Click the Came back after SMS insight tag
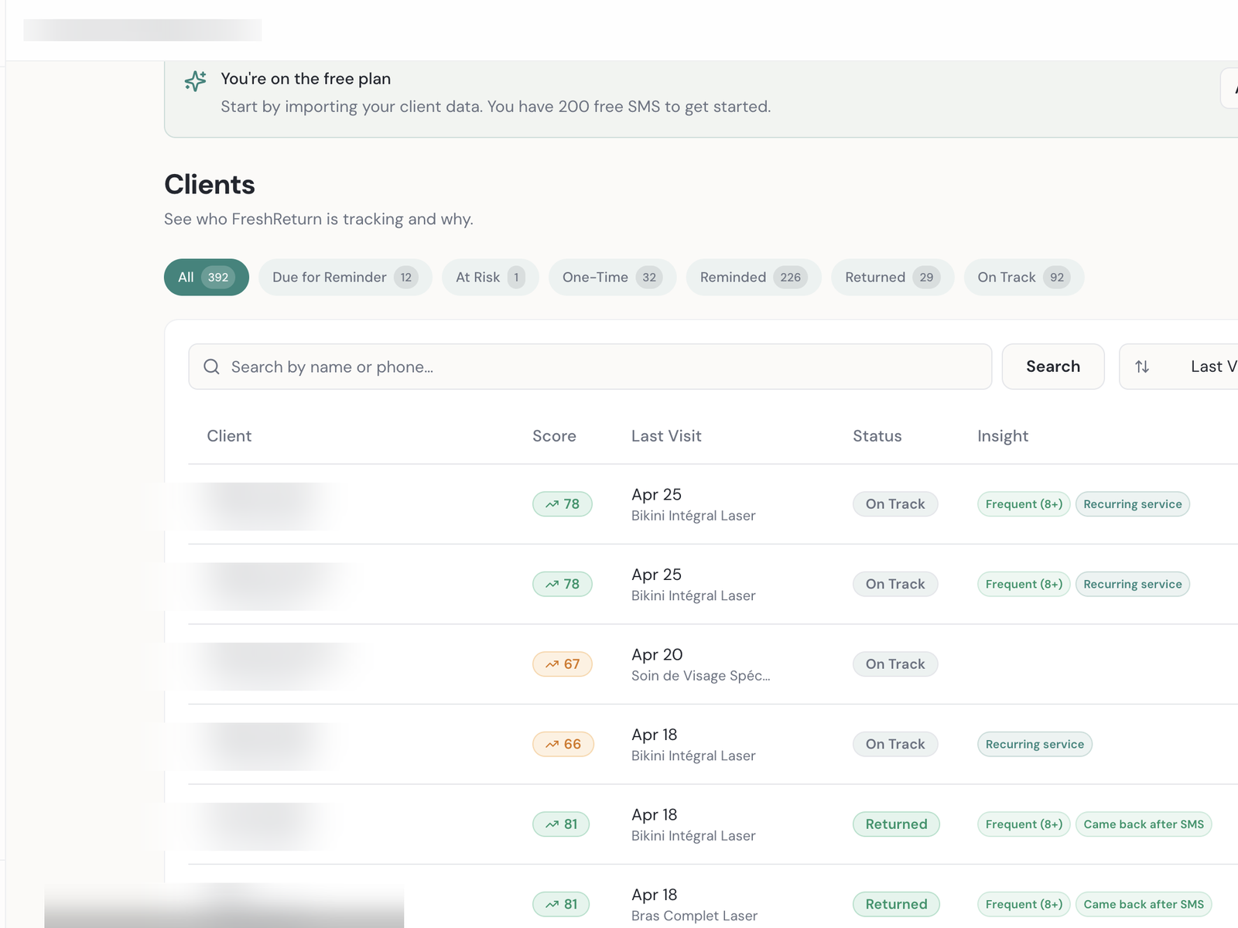This screenshot has height=928, width=1238. 1144,824
